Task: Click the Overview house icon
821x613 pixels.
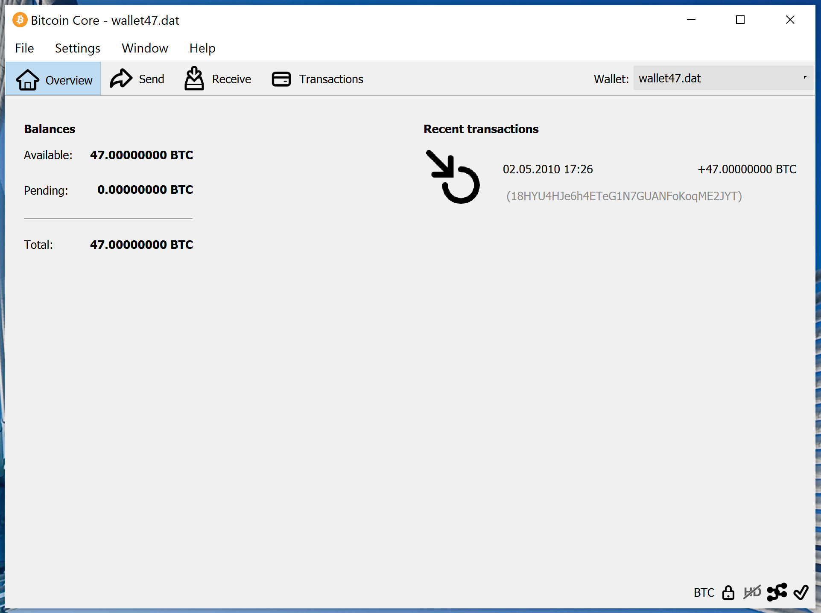Action: coord(28,79)
